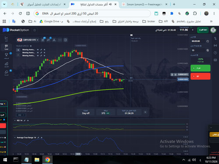Select the active flag sidebar item
This screenshot has height=164, width=219.
pos(6,47)
